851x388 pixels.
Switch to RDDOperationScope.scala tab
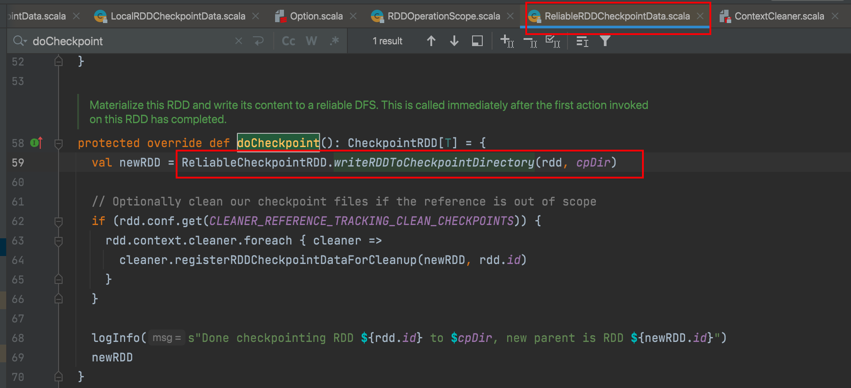(x=443, y=16)
